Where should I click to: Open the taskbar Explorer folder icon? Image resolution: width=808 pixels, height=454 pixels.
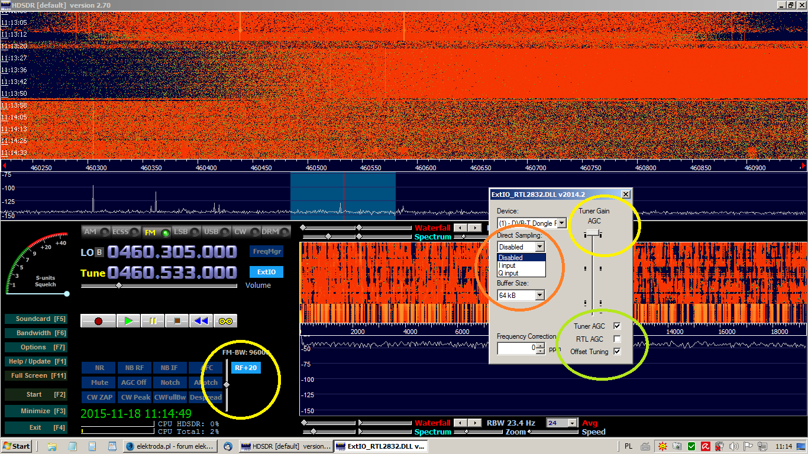click(51, 446)
